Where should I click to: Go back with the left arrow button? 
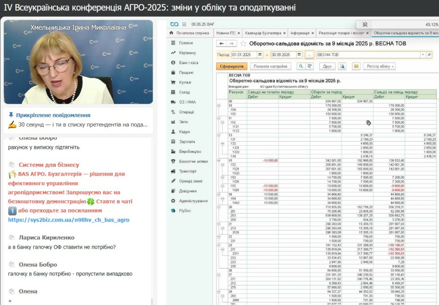pos(221,44)
